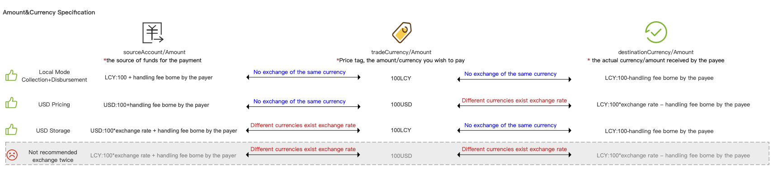The width and height of the screenshot is (782, 184).
Task: Click the orange price tag icon
Action: point(402,32)
